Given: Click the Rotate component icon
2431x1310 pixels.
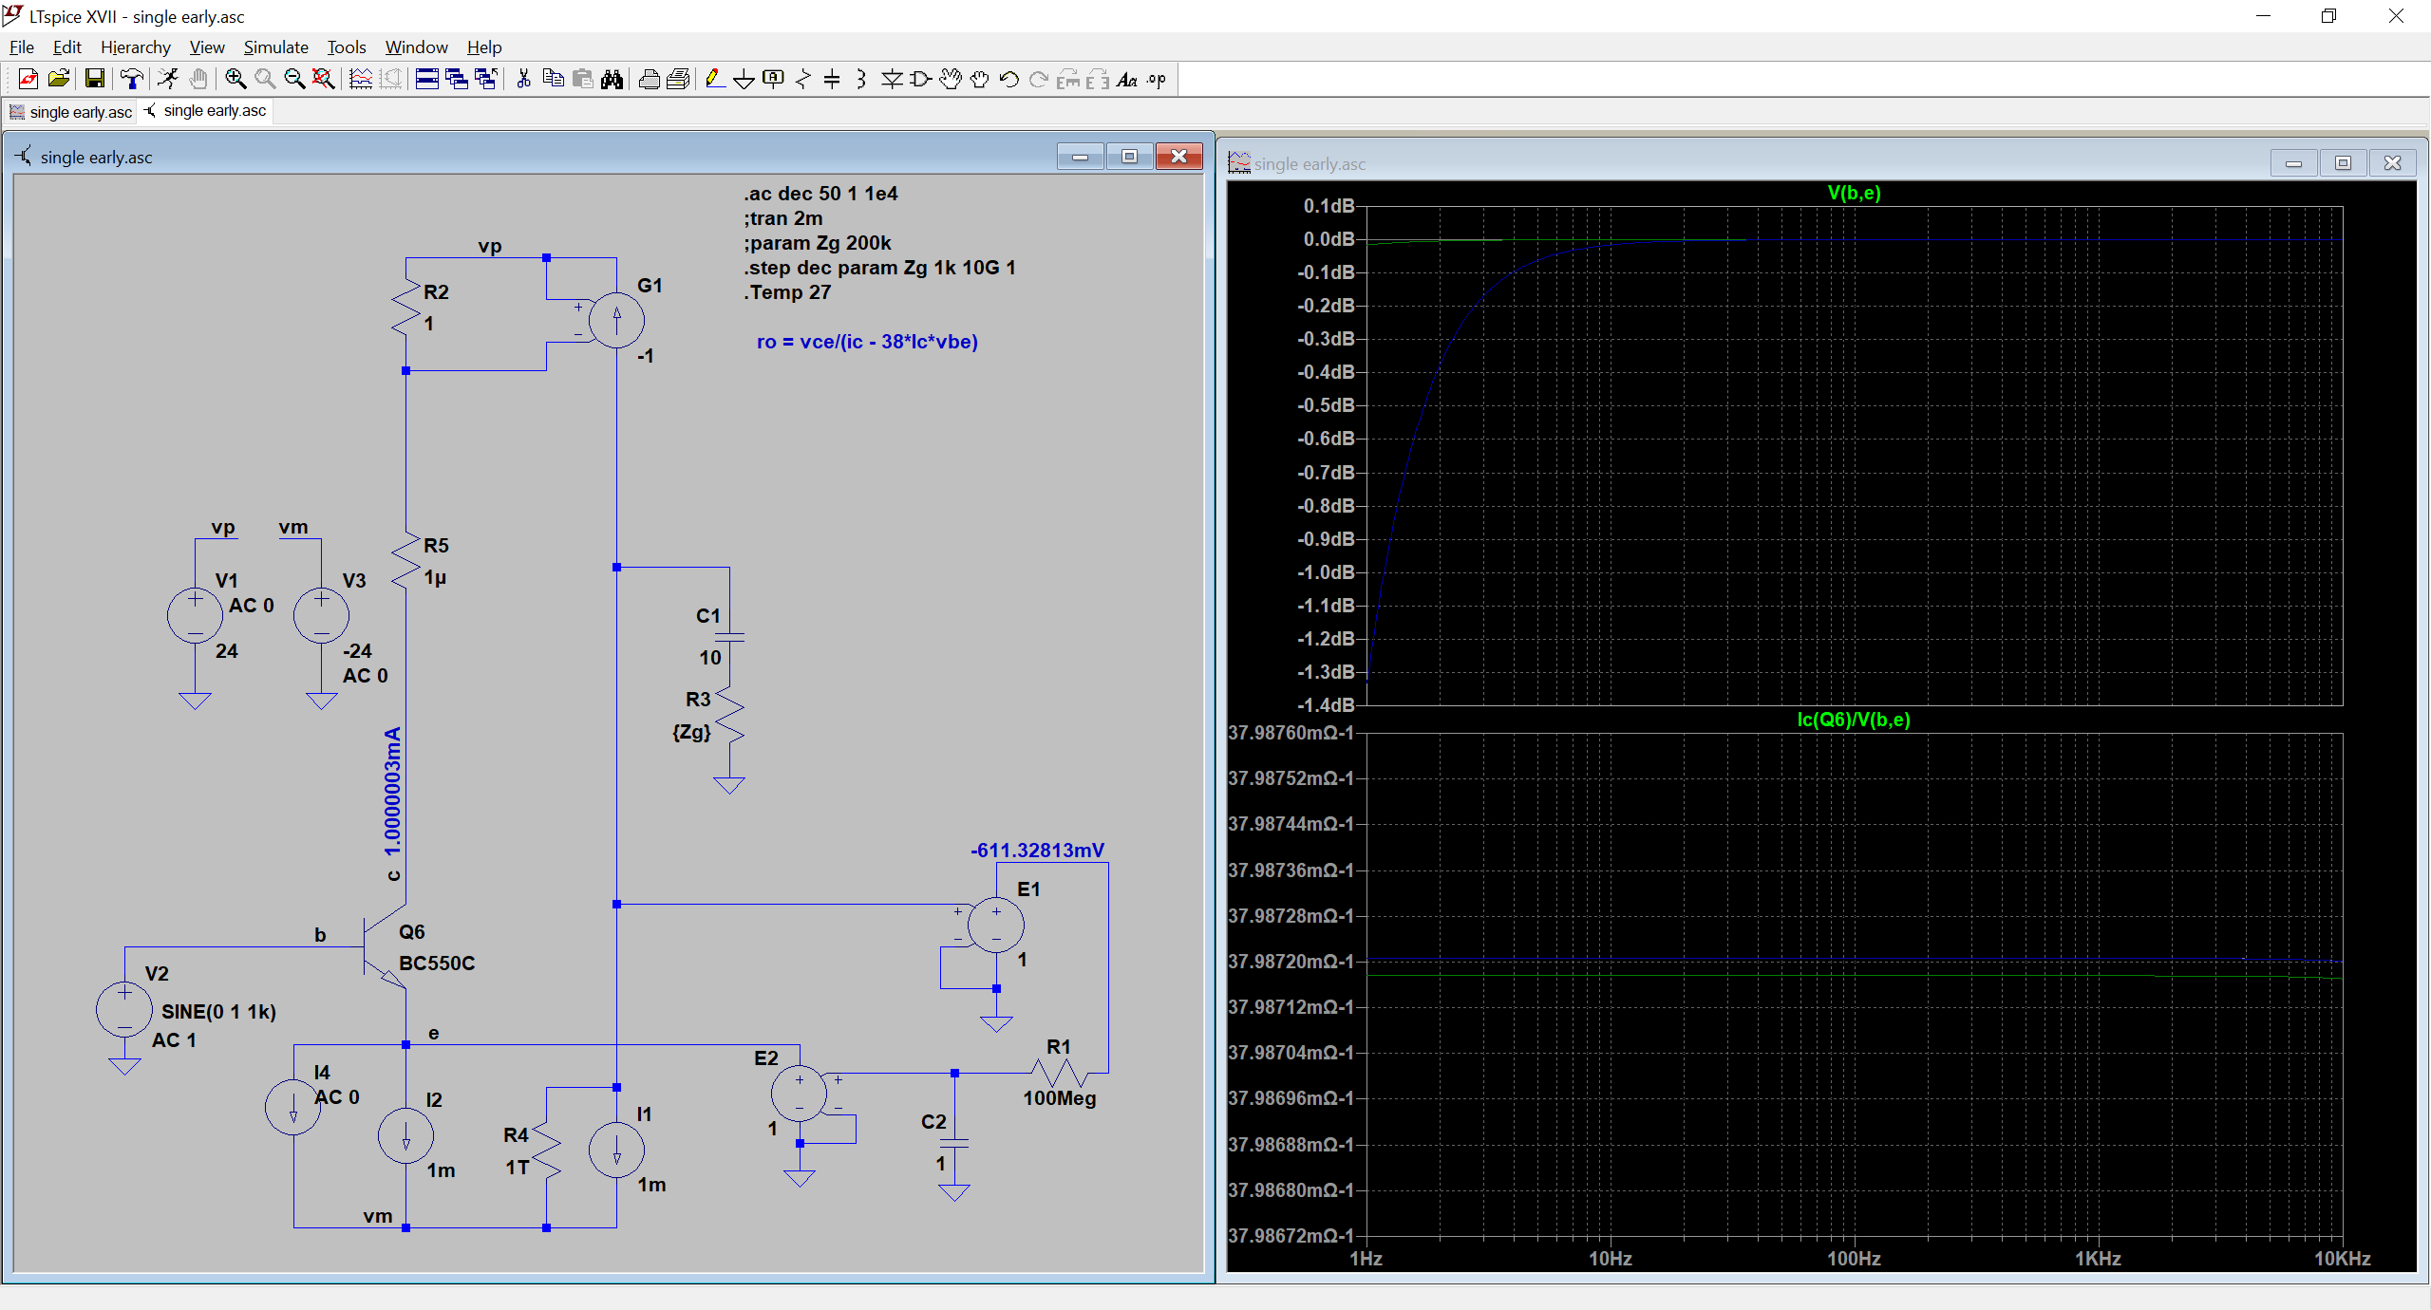Looking at the screenshot, I should 1068,80.
